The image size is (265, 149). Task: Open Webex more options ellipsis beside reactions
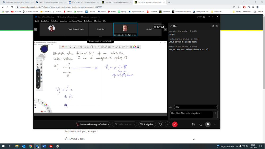[x=167, y=124]
